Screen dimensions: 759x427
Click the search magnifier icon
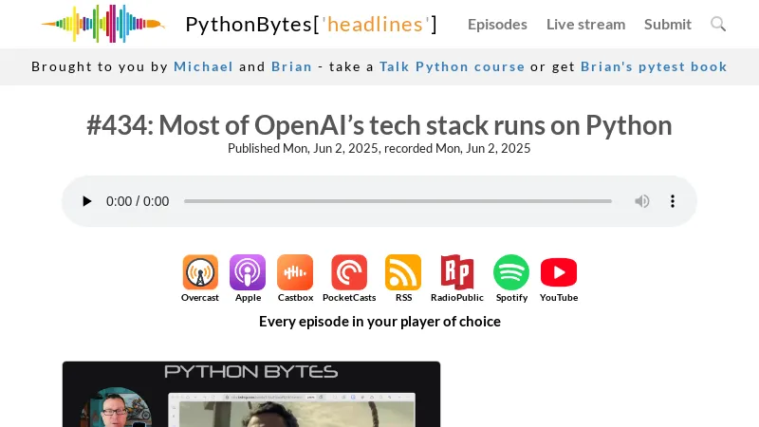tap(718, 24)
